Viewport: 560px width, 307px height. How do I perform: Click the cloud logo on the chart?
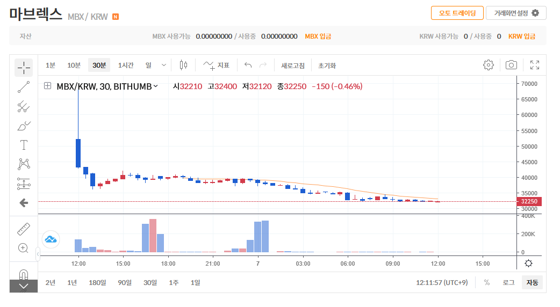(x=51, y=239)
